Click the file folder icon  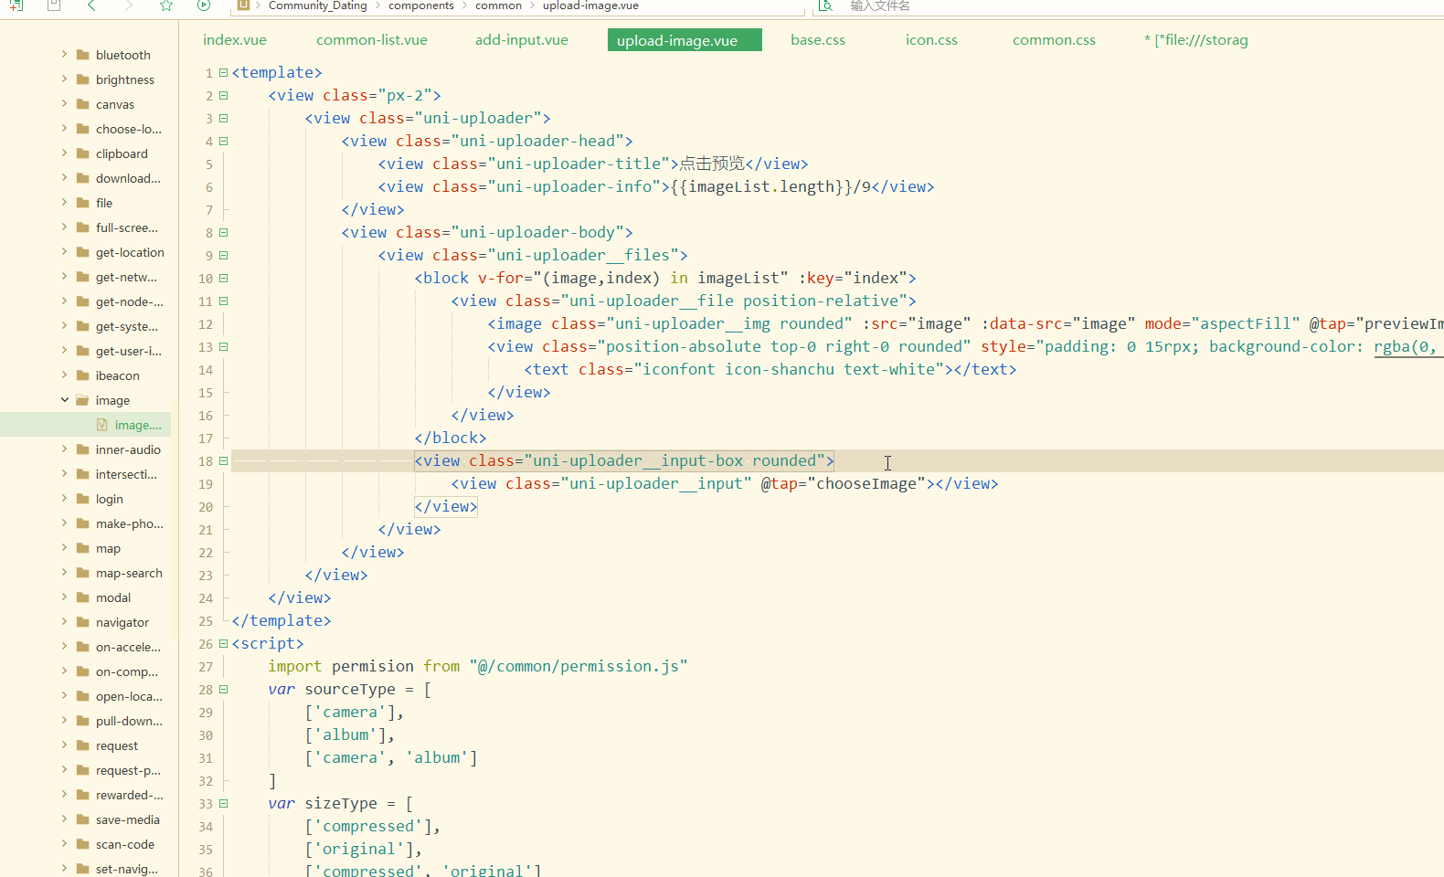click(83, 203)
